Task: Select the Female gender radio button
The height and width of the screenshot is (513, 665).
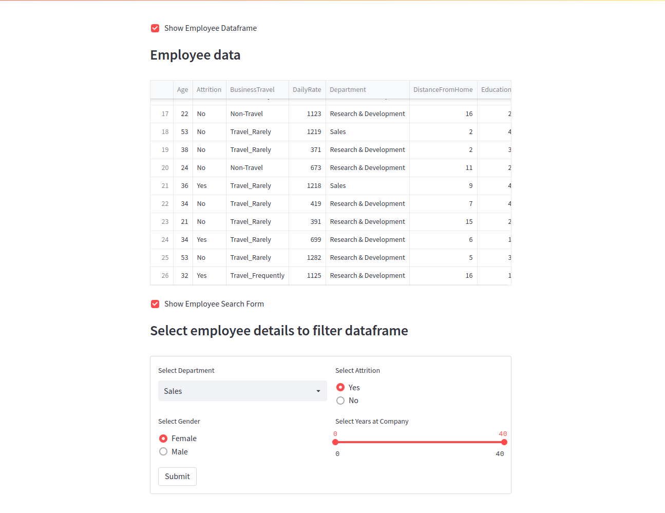Action: pyautogui.click(x=163, y=438)
